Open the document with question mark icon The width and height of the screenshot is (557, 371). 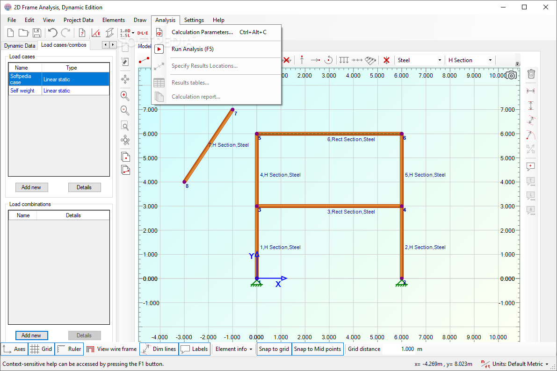click(82, 33)
